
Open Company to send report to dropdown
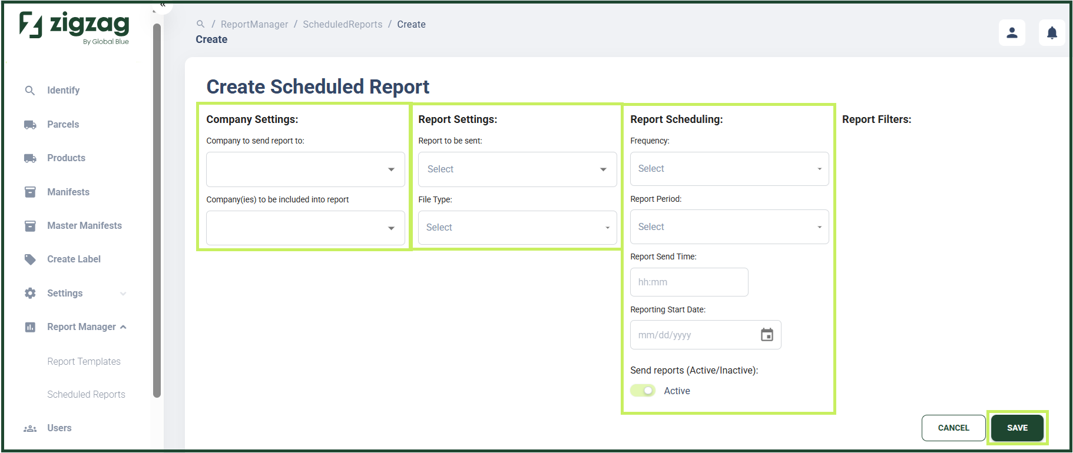(306, 169)
